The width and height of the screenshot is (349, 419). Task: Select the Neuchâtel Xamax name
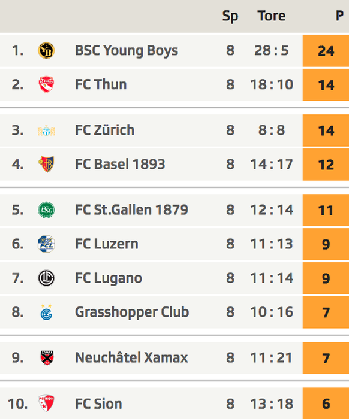(131, 357)
